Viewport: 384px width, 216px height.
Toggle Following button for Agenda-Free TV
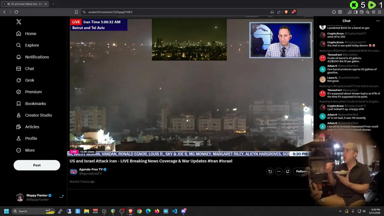[x=302, y=171]
